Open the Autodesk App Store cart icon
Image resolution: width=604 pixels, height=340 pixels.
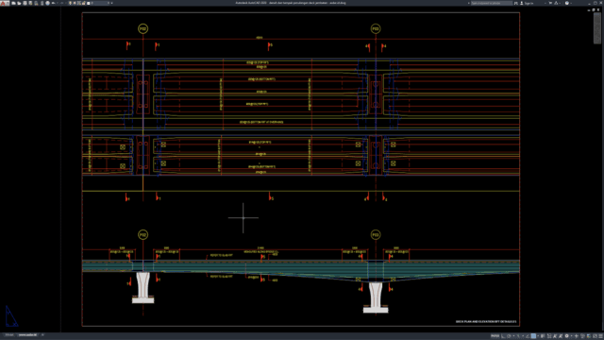point(550,3)
